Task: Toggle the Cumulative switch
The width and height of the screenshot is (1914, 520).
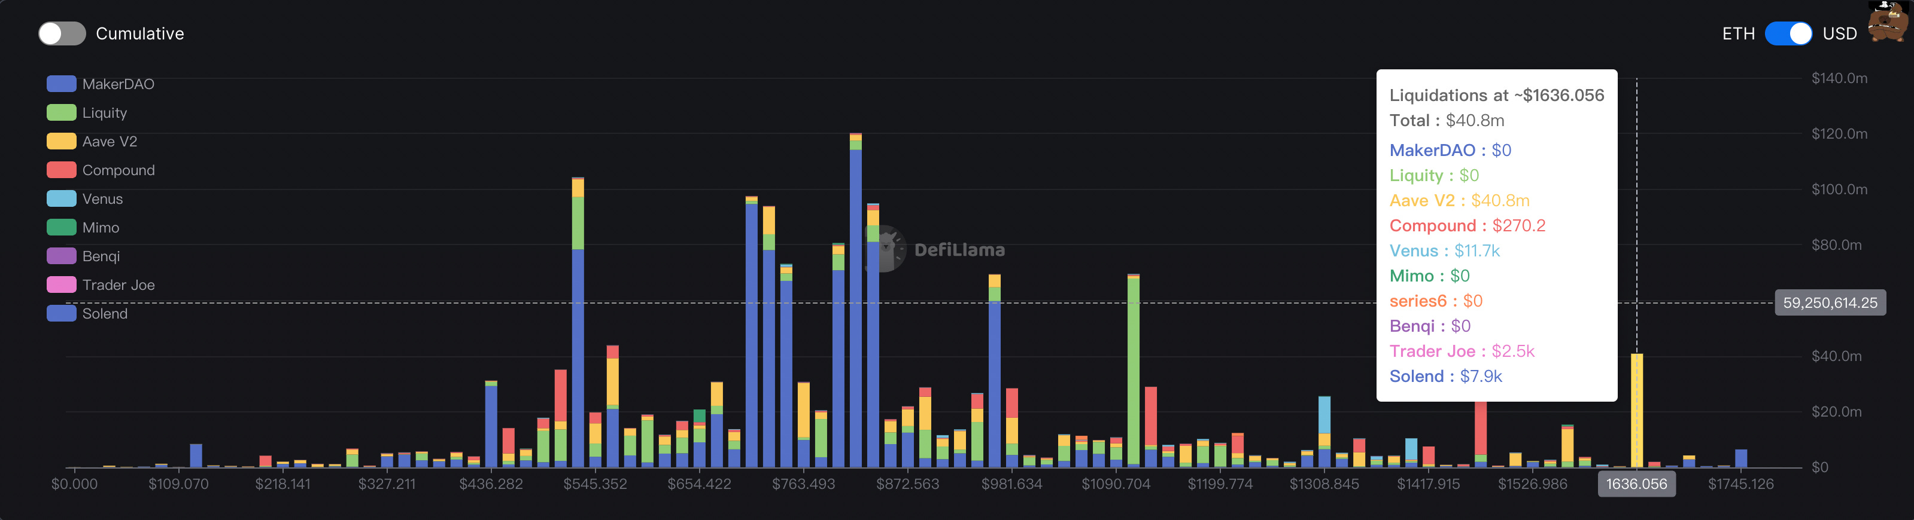Action: pos(62,33)
